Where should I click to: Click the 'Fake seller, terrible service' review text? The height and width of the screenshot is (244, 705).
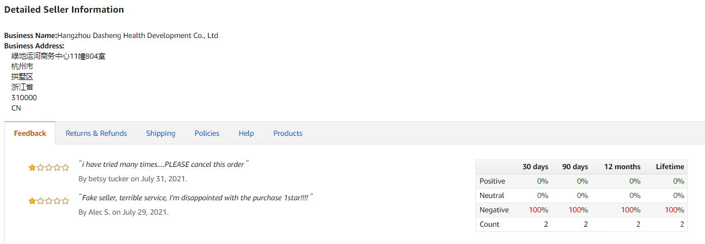pyautogui.click(x=196, y=198)
